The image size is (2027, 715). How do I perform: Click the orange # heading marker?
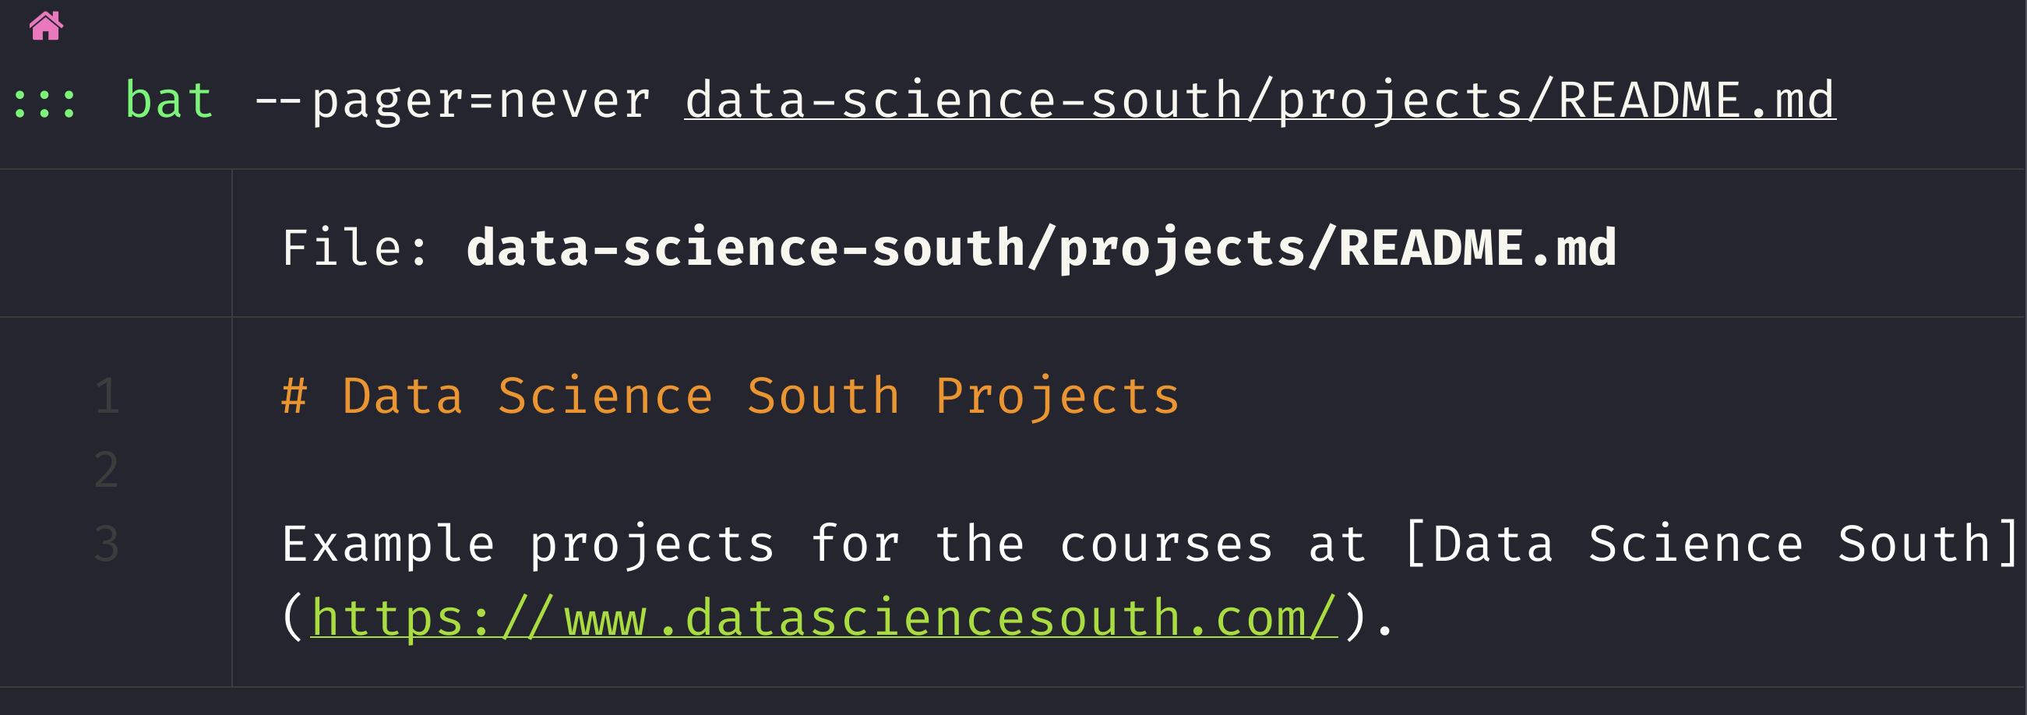coord(294,396)
